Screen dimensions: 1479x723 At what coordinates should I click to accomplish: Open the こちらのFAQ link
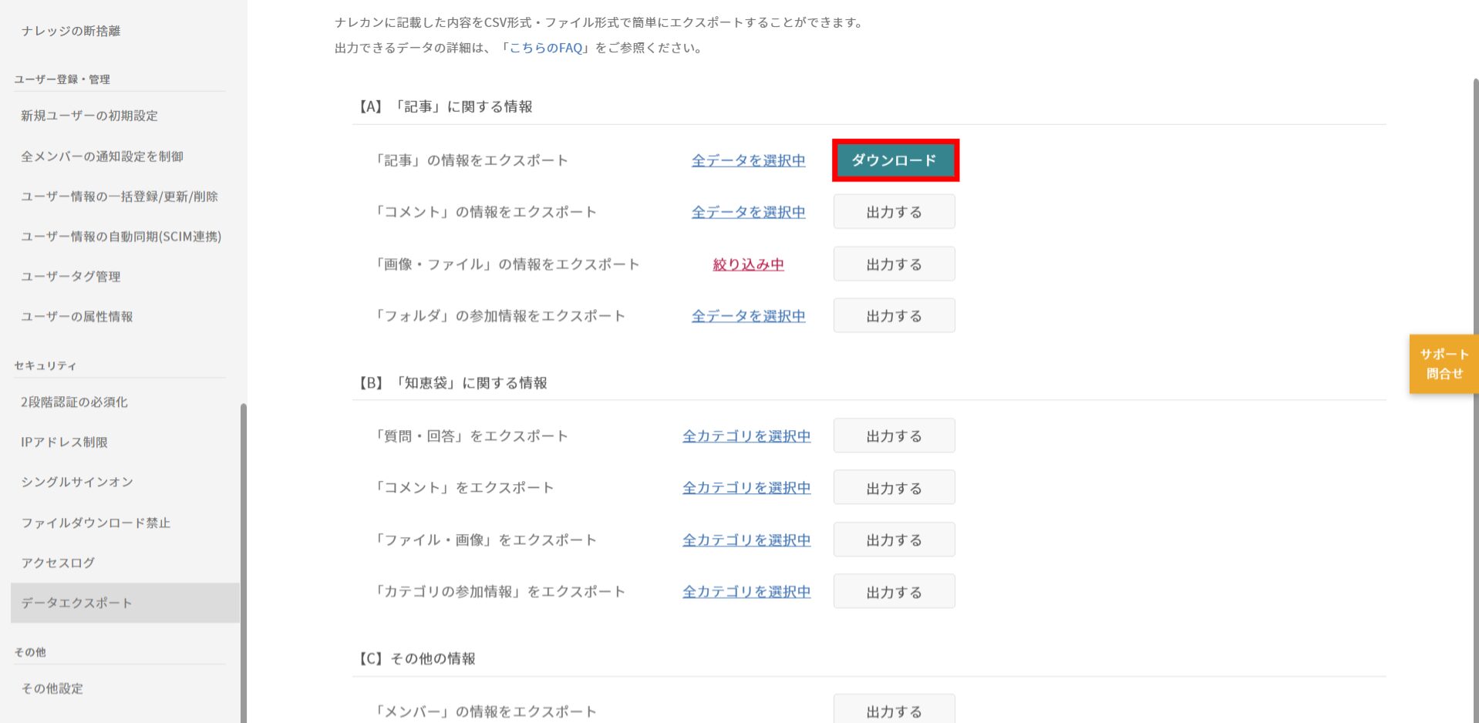click(x=546, y=48)
